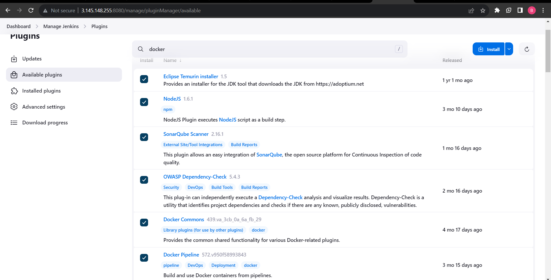
Task: Open the Docker Pipeline plugin link
Action: [x=181, y=255]
